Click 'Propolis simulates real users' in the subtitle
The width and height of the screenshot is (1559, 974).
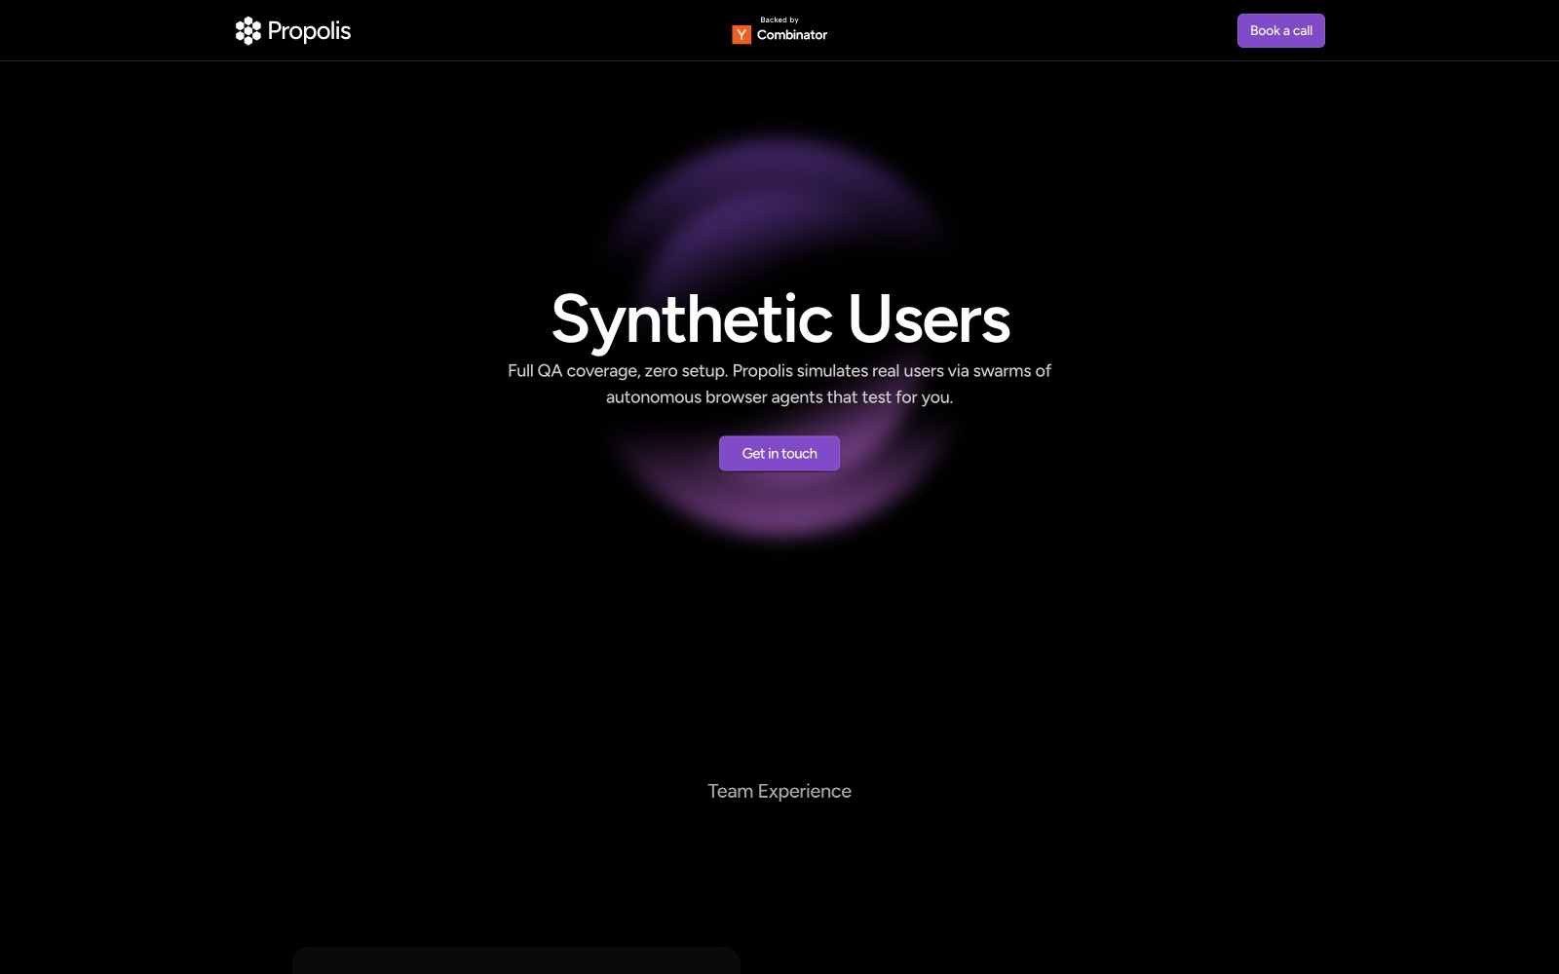pyautogui.click(x=838, y=371)
